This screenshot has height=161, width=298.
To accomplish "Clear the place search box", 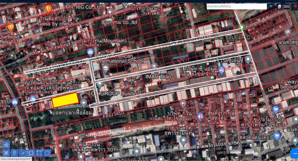I will click(x=271, y=6).
